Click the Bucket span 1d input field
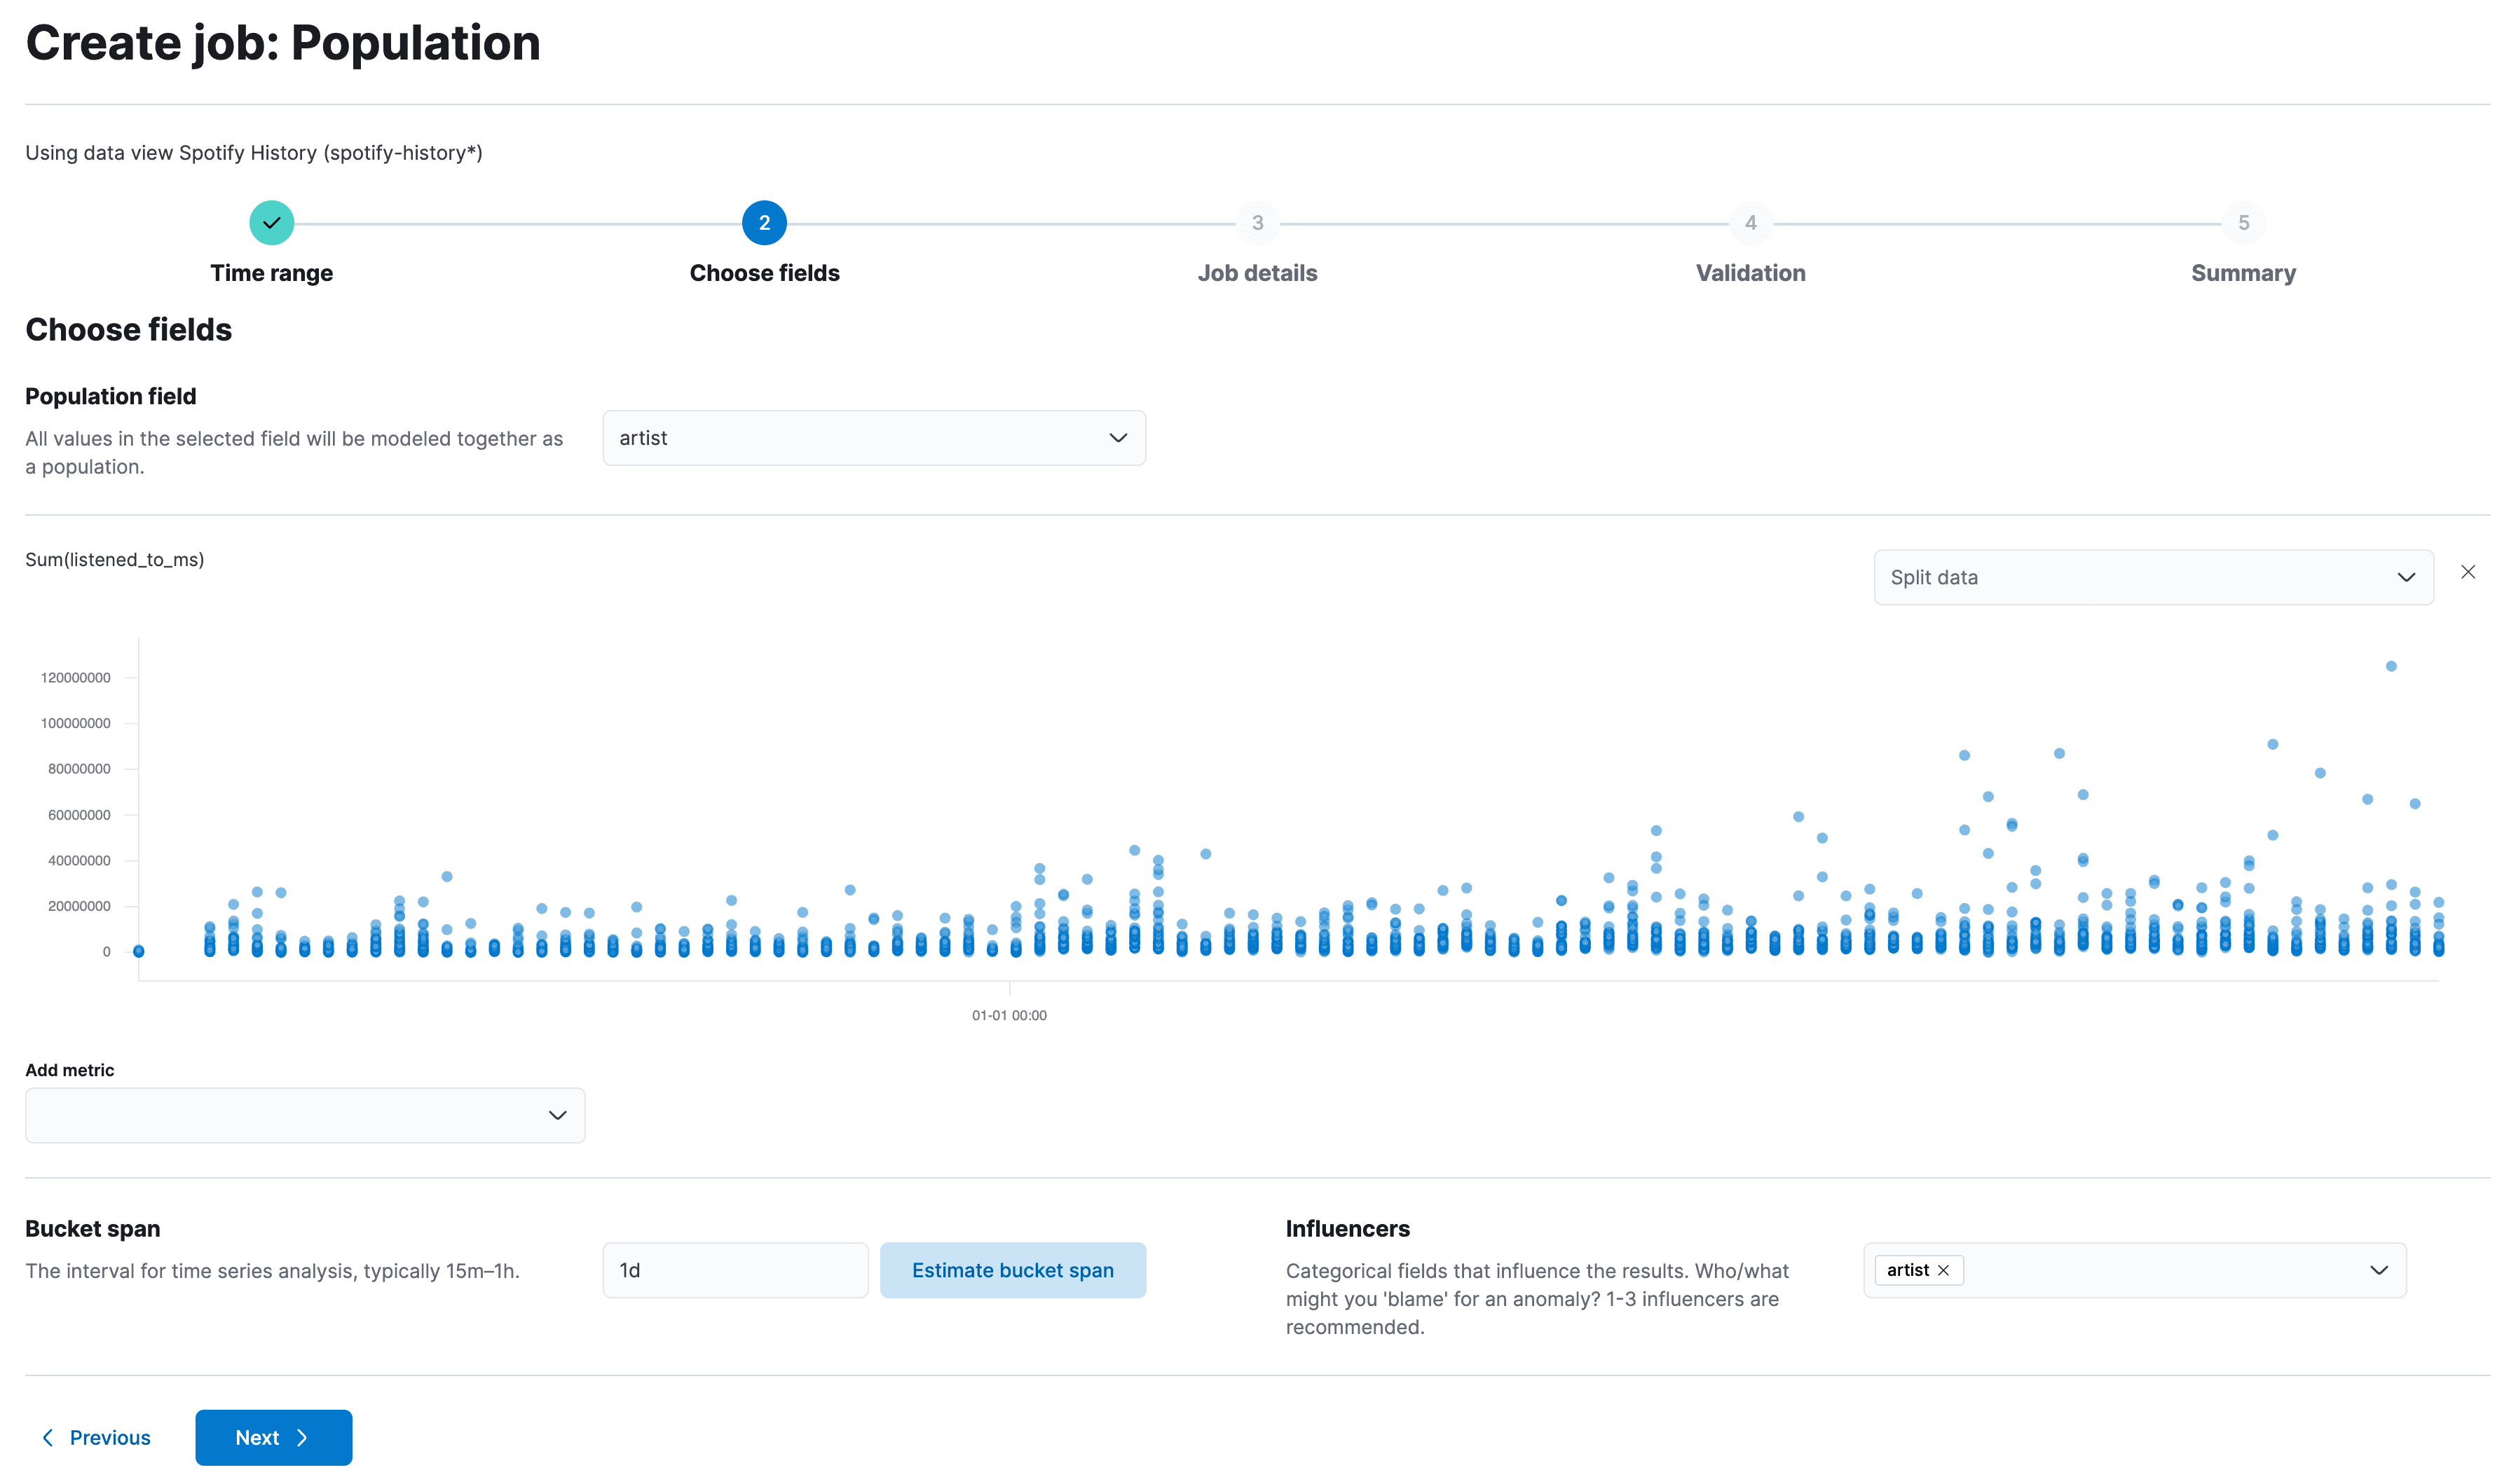Image resolution: width=2509 pixels, height=1484 pixels. (734, 1270)
